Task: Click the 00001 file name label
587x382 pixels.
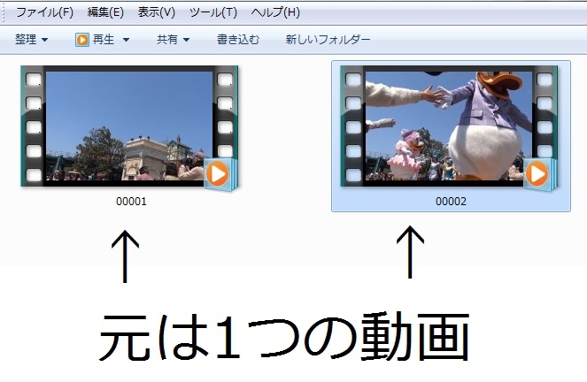Action: click(131, 202)
